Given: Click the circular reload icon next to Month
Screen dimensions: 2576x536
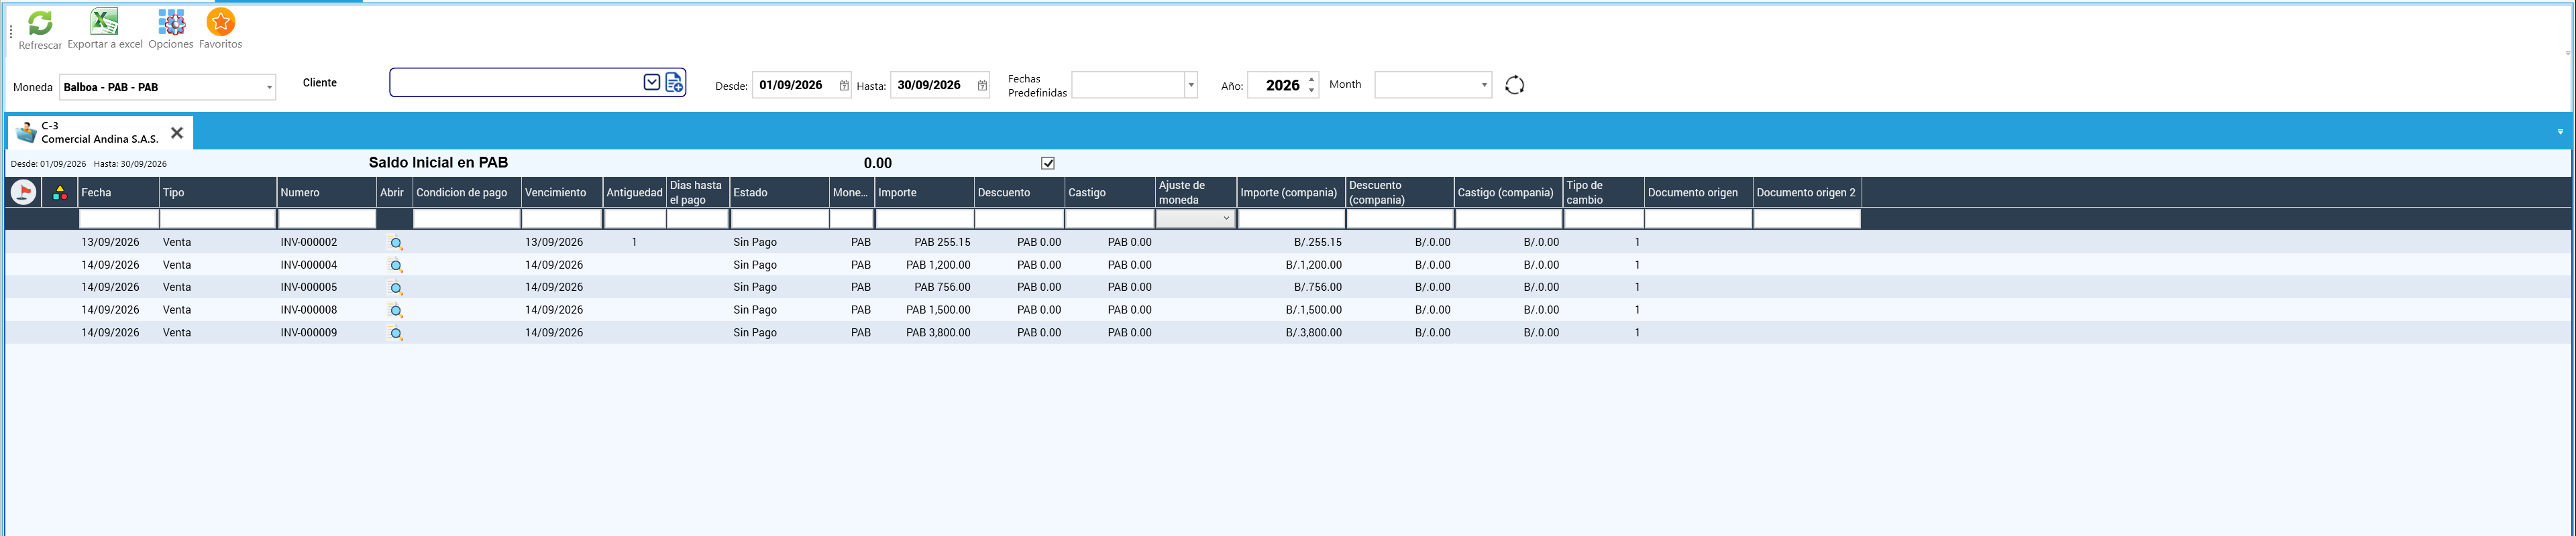Looking at the screenshot, I should 1514,85.
